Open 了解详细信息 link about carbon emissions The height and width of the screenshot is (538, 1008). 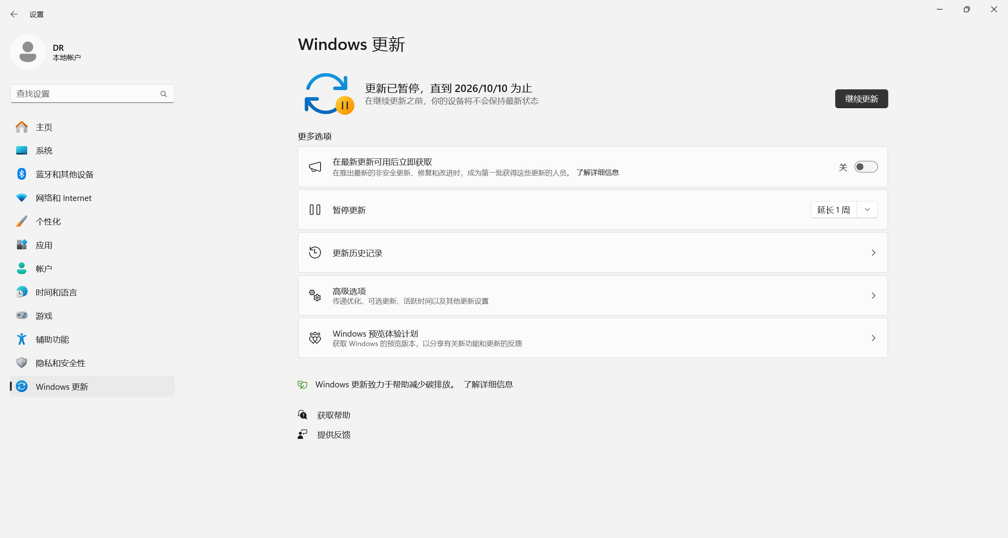pyautogui.click(x=488, y=385)
